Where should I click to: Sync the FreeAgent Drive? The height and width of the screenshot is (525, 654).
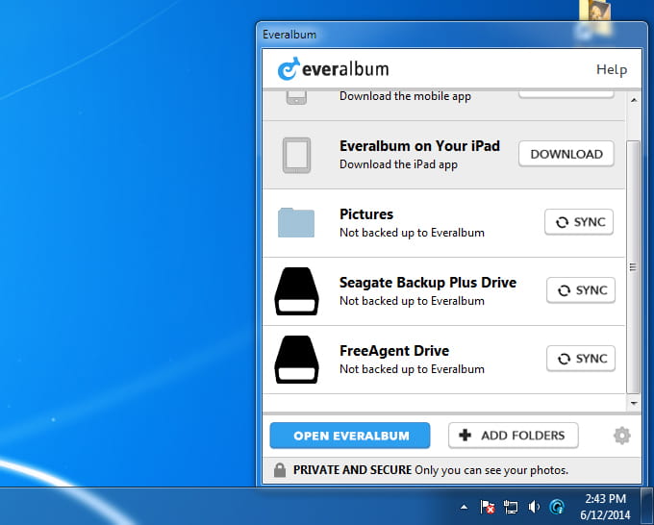(x=581, y=359)
